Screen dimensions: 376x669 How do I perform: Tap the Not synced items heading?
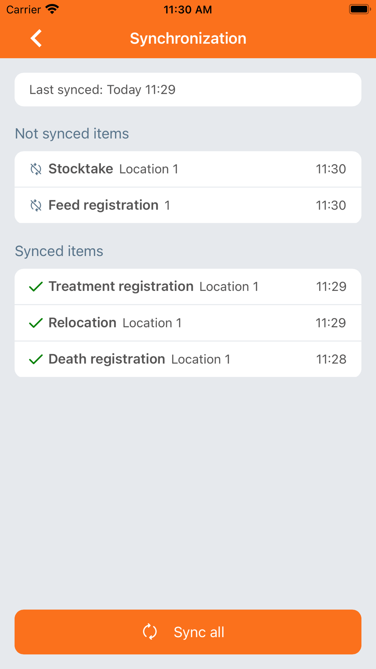[72, 134]
